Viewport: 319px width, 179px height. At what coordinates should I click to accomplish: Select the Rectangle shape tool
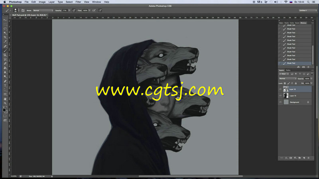point(5,94)
